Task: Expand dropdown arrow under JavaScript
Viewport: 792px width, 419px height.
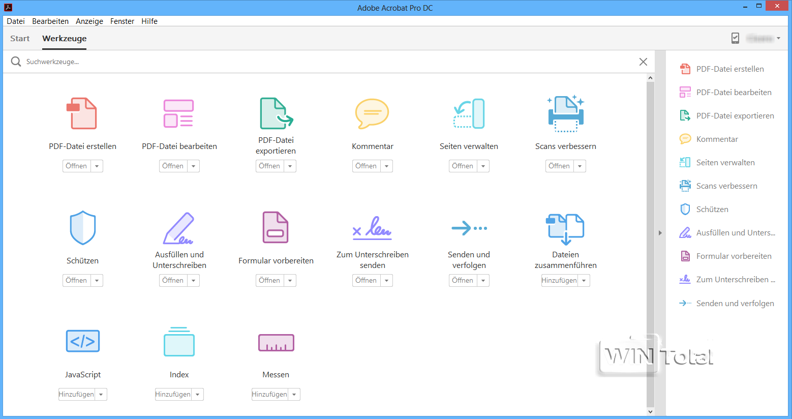Action: [x=101, y=395]
